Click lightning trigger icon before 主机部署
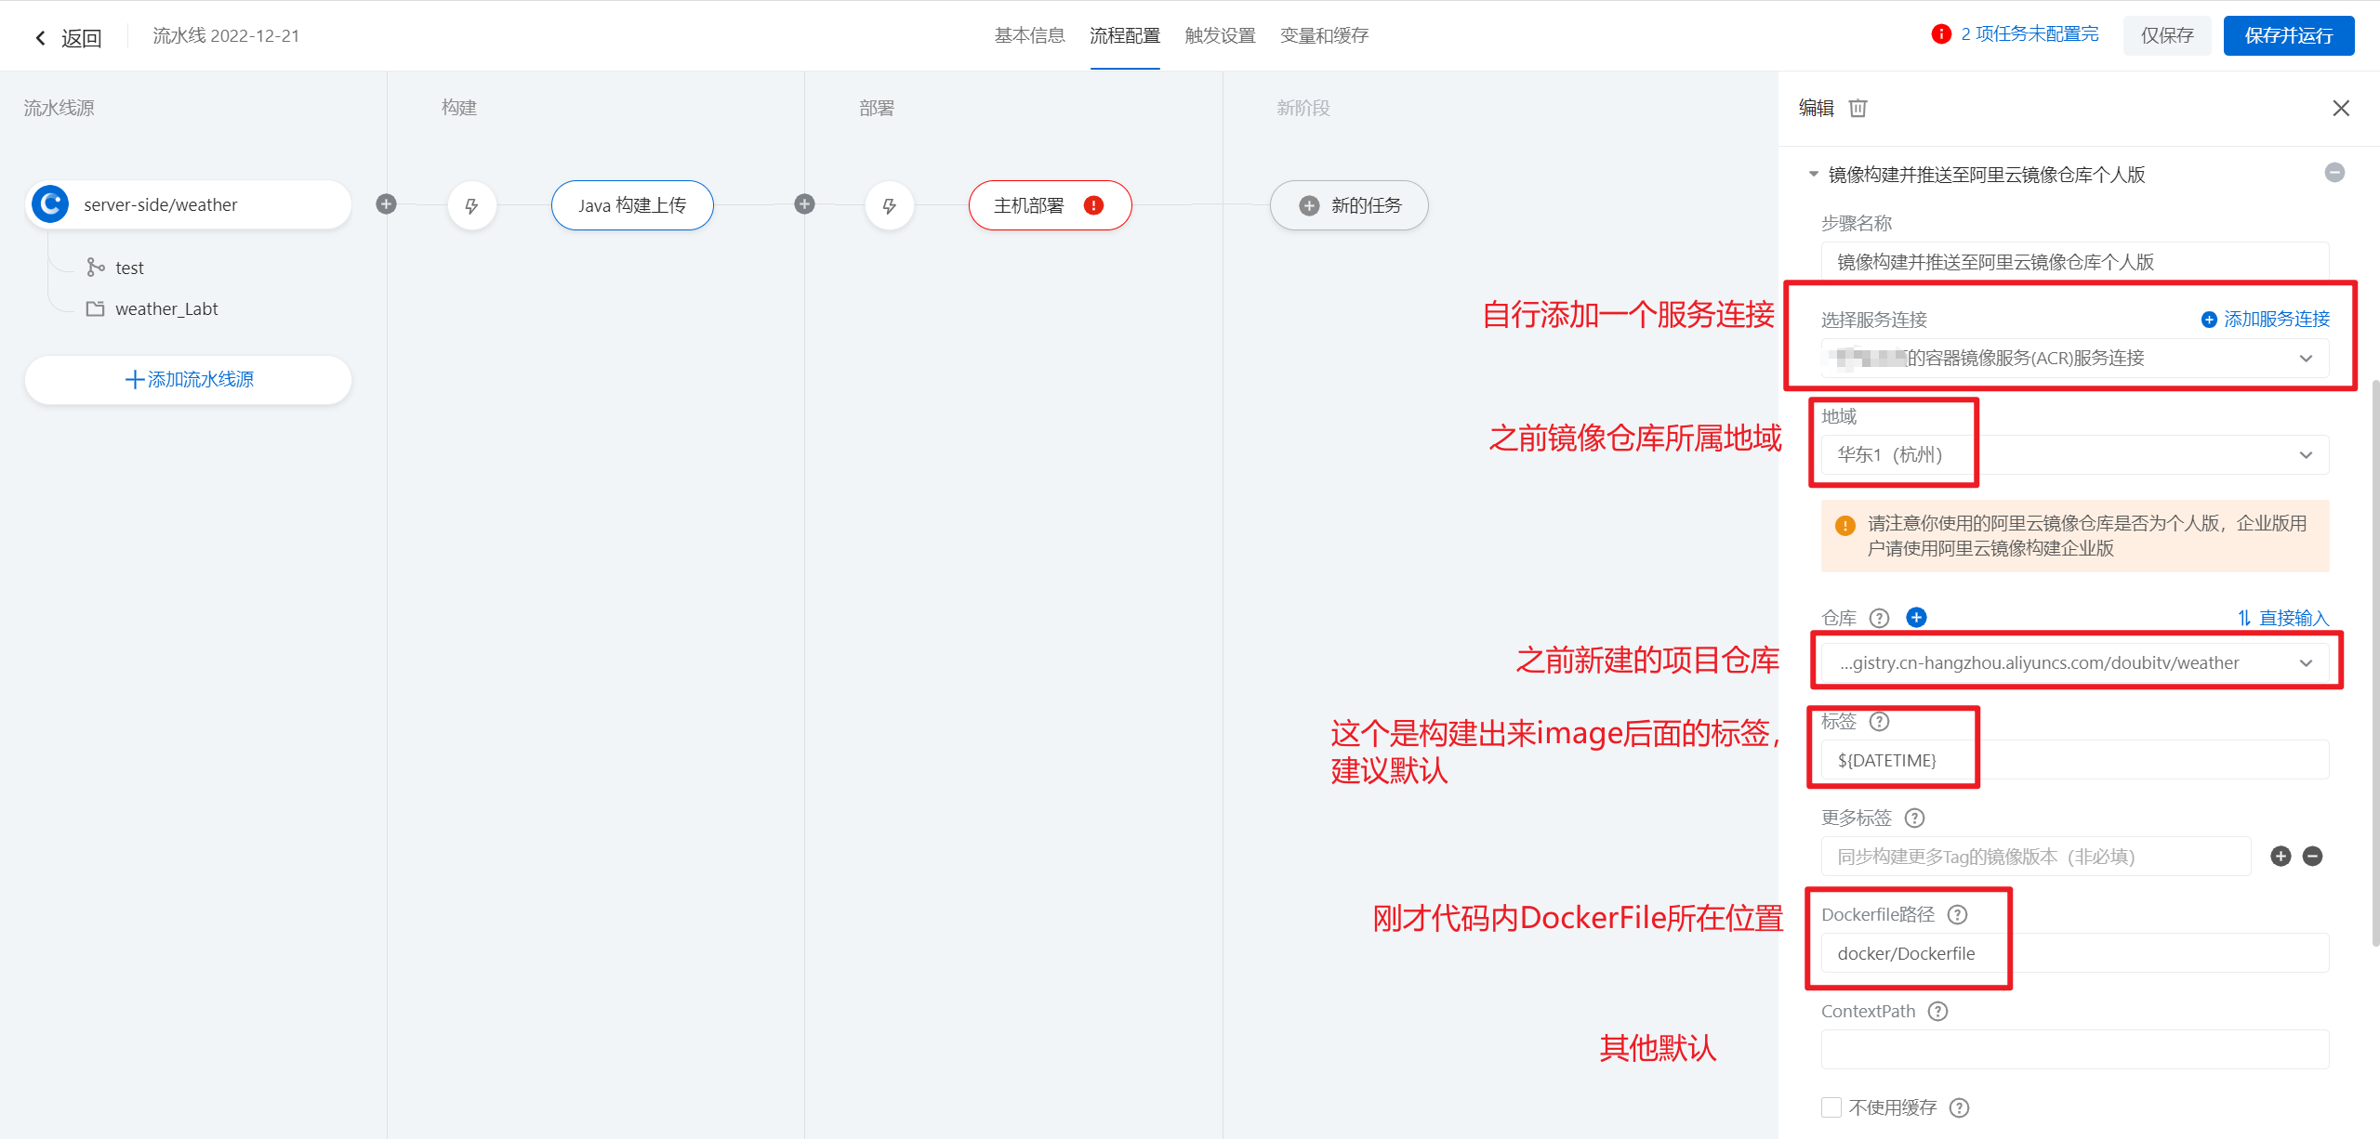Image resolution: width=2380 pixels, height=1139 pixels. 889,205
